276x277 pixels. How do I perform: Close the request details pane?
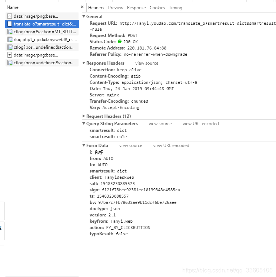pos(82,7)
